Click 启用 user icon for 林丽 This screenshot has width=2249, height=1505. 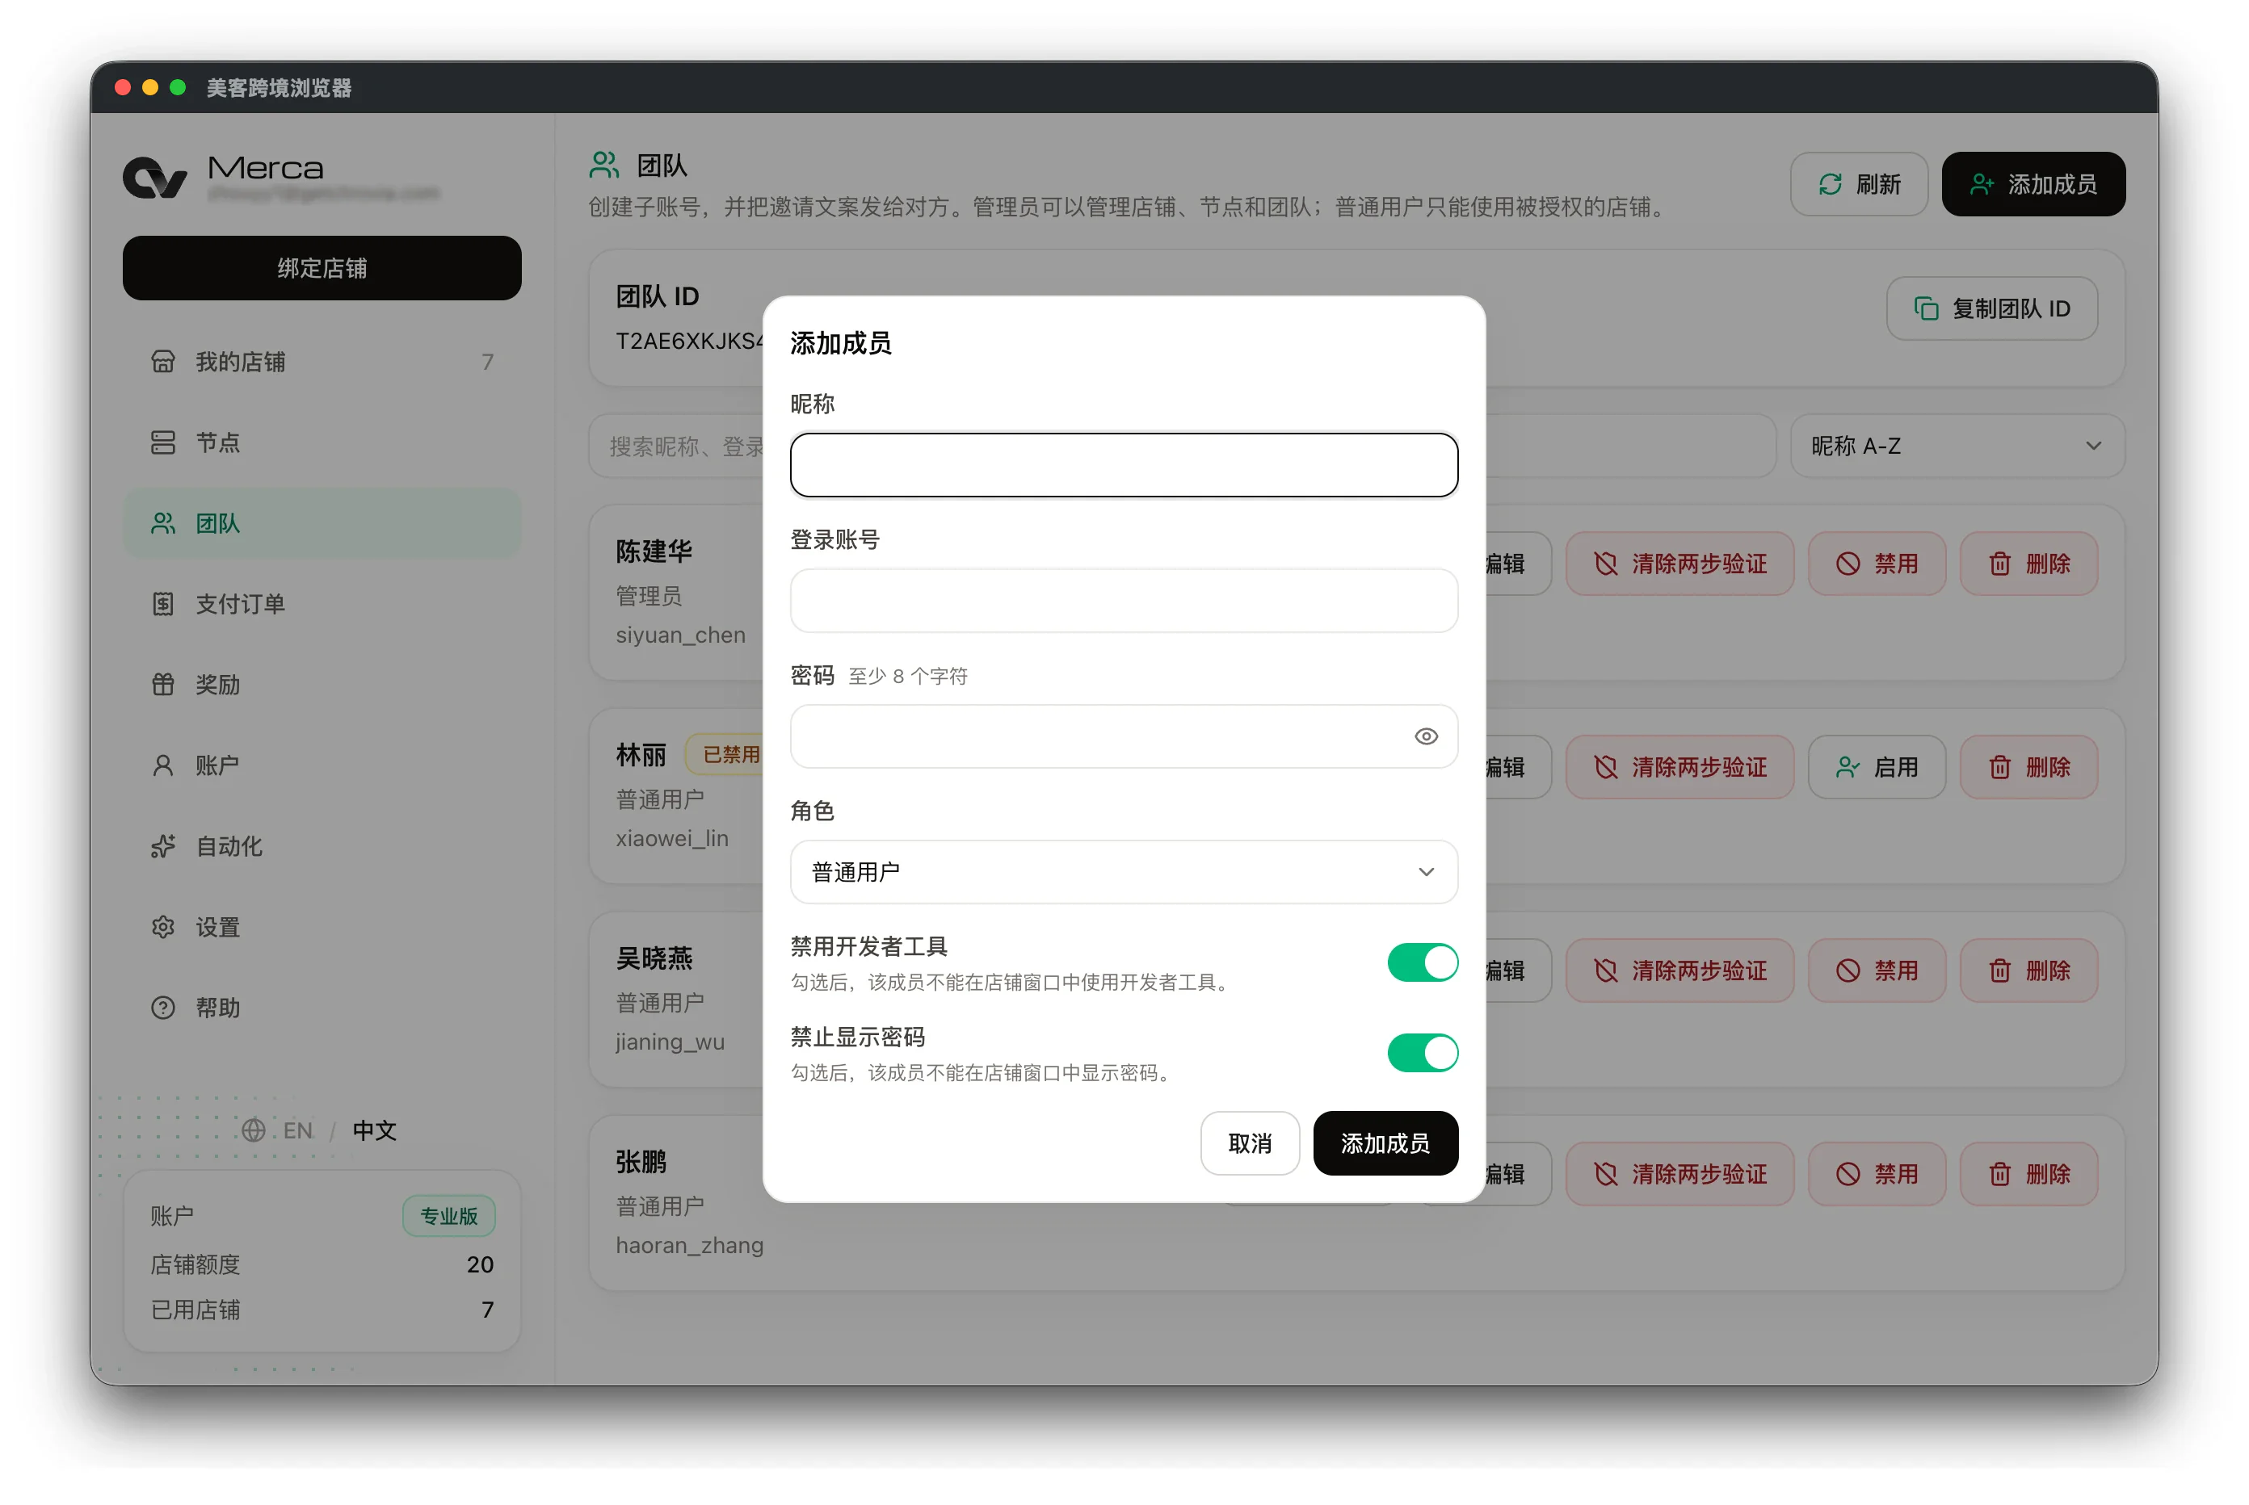(1848, 767)
